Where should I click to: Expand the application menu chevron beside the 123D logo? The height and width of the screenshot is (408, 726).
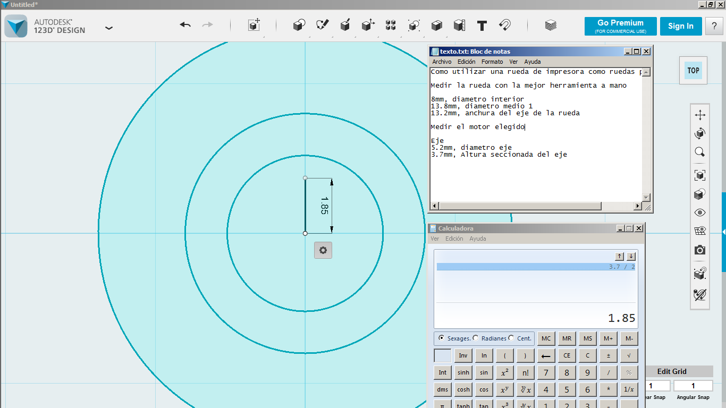point(109,28)
